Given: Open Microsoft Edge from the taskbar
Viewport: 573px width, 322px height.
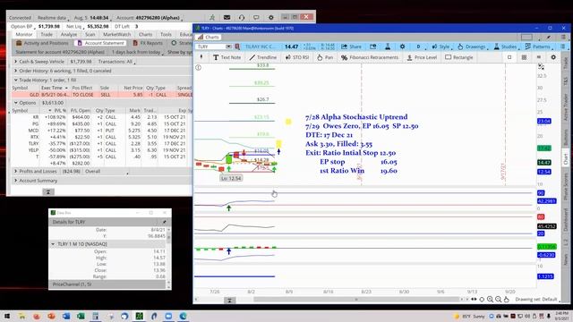Looking at the screenshot, I should coord(183,316).
